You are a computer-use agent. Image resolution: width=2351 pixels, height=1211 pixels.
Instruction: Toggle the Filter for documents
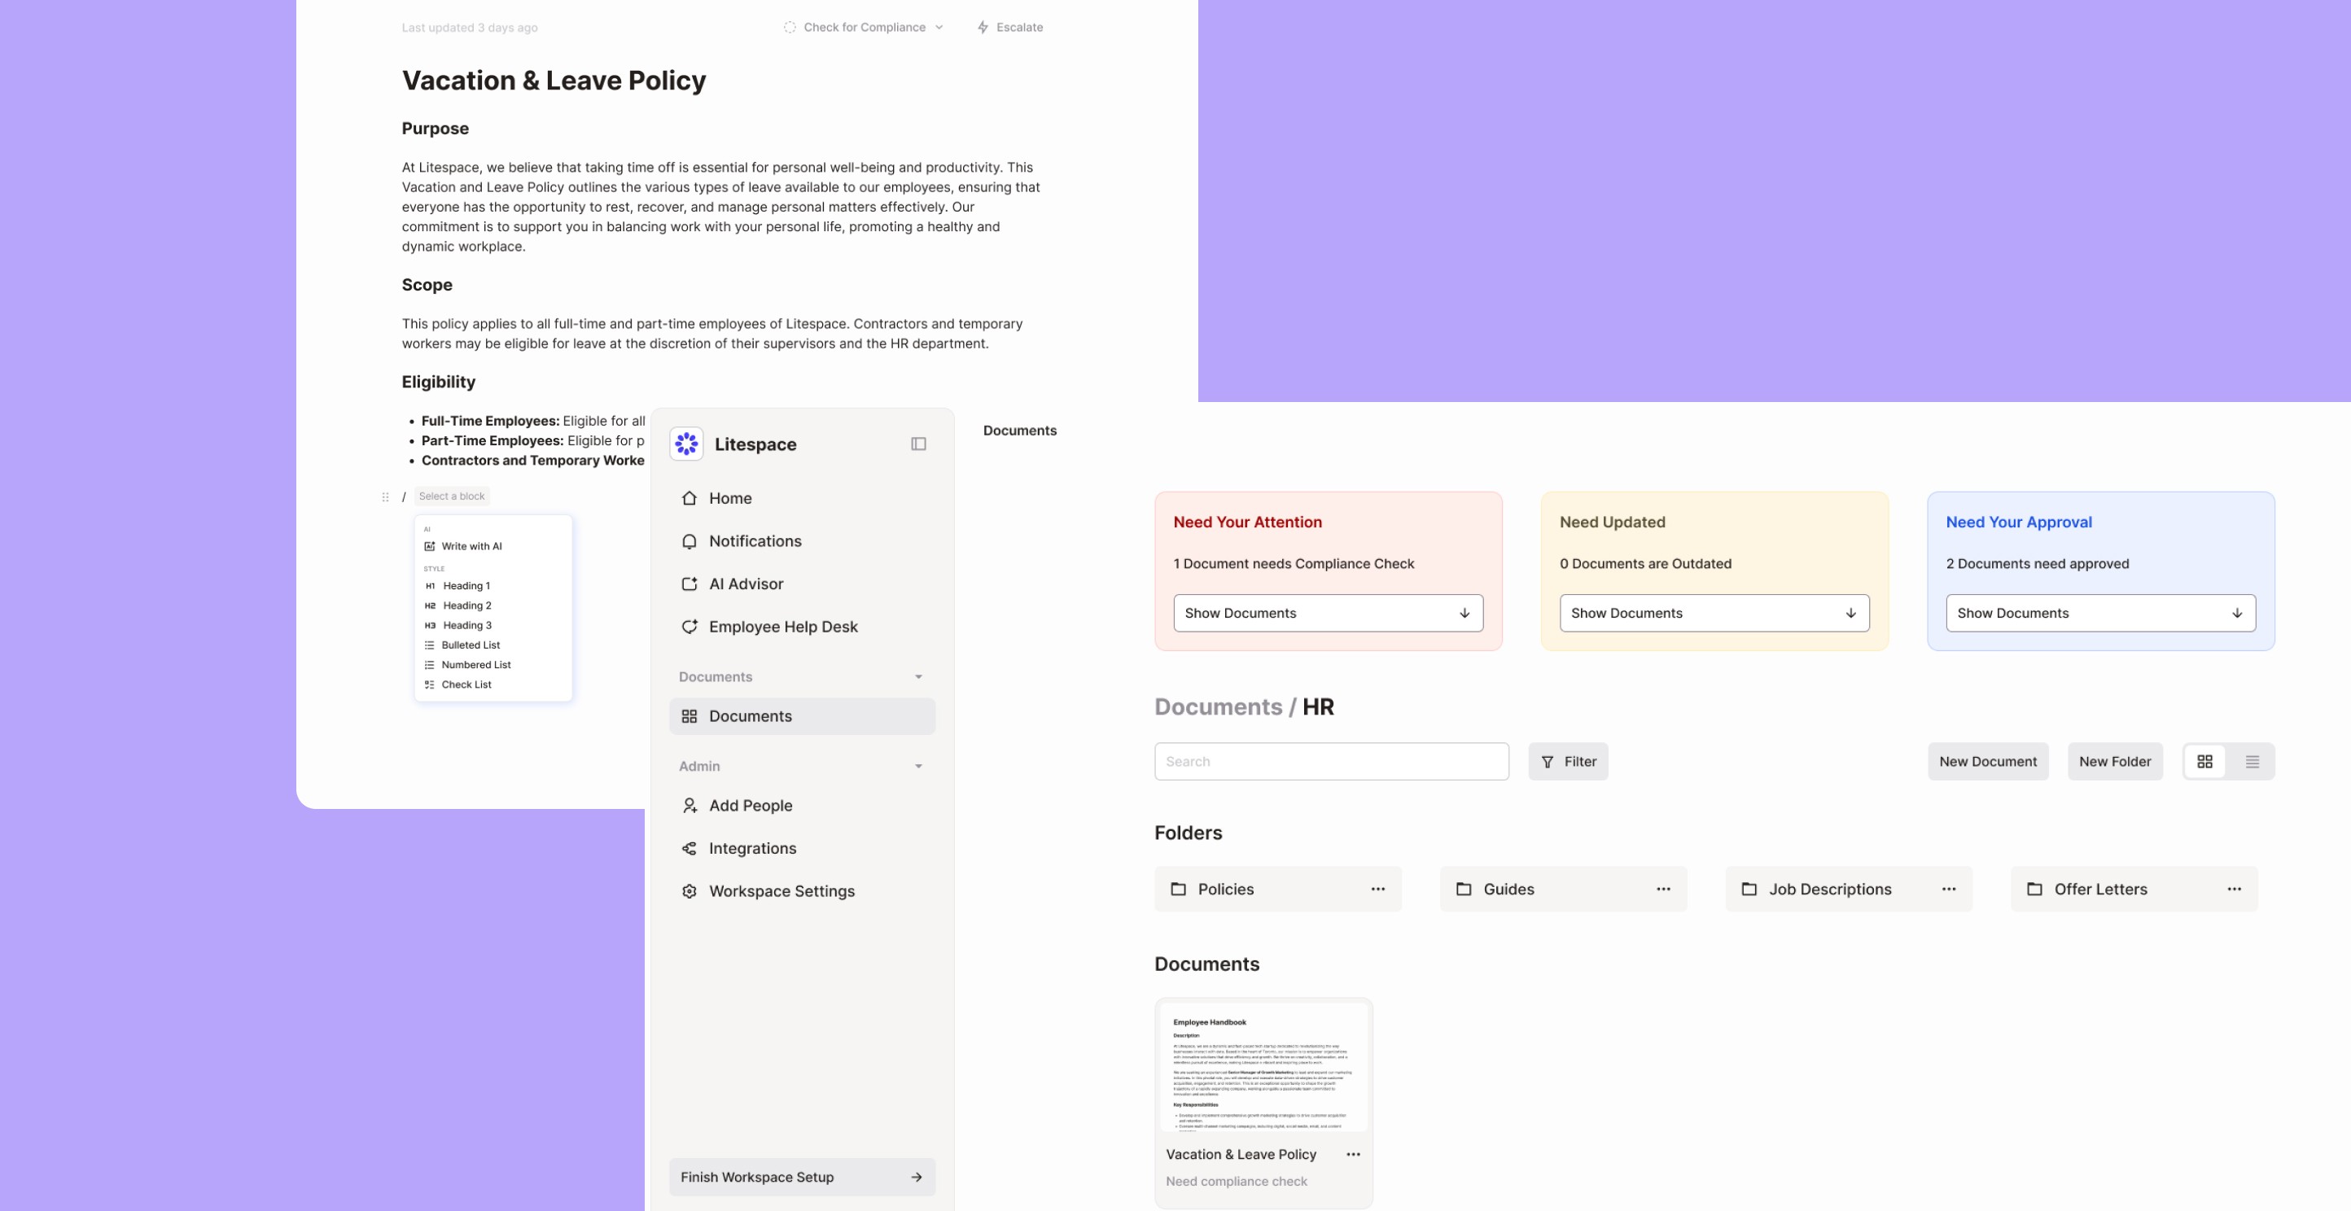coord(1568,761)
